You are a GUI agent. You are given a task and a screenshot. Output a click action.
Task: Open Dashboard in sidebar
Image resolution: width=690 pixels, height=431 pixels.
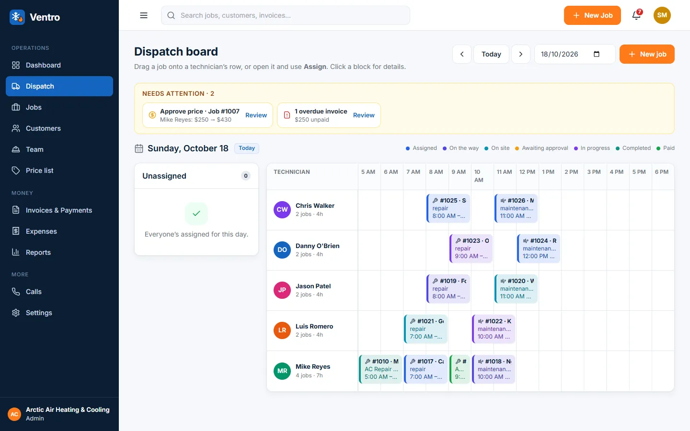59,65
